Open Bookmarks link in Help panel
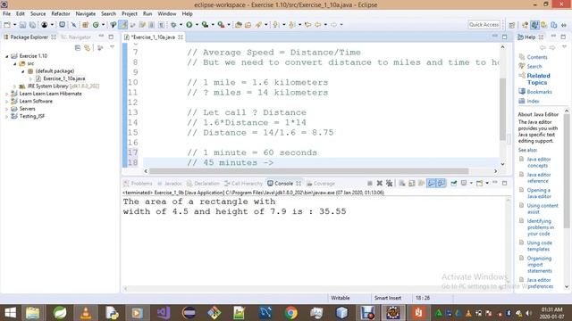Image resolution: width=572 pixels, height=321 pixels. [x=539, y=92]
